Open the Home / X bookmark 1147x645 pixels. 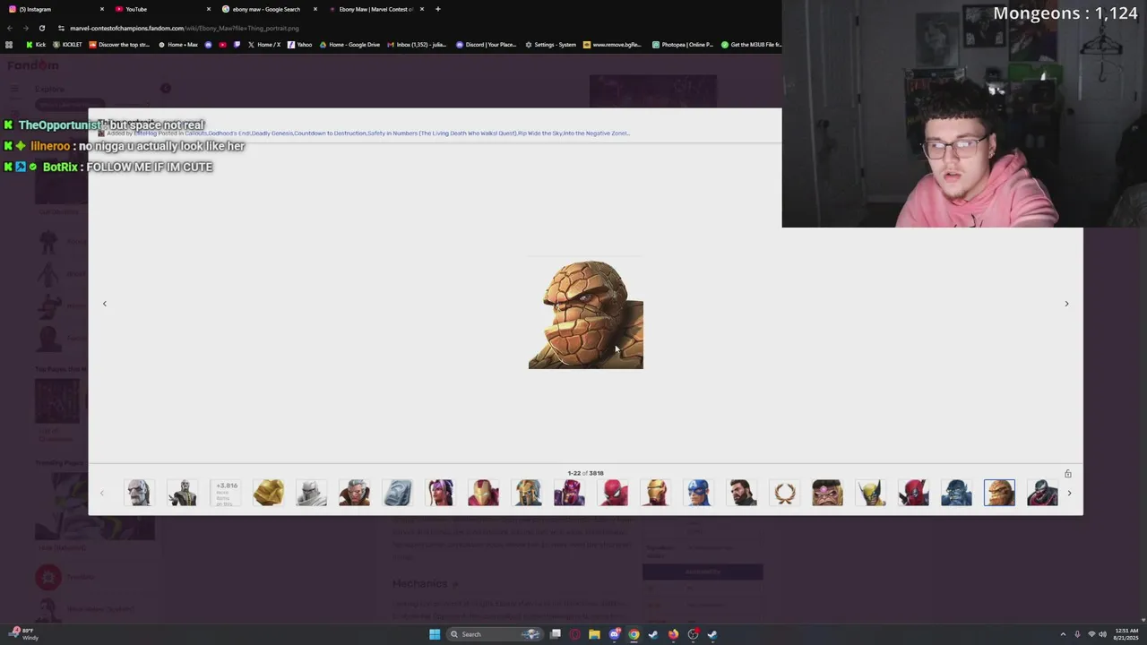point(263,45)
